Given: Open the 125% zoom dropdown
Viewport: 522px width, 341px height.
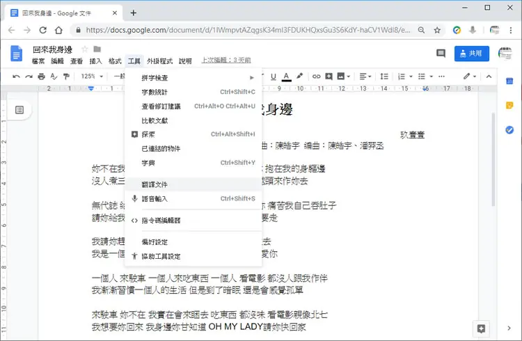Looking at the screenshot, I should pyautogui.click(x=92, y=77).
